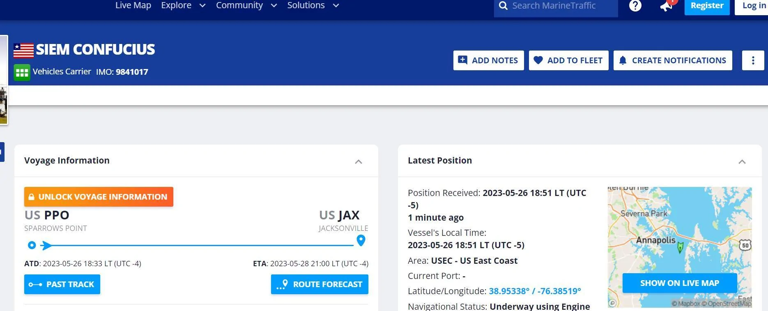Open the Community menu

coord(239,5)
